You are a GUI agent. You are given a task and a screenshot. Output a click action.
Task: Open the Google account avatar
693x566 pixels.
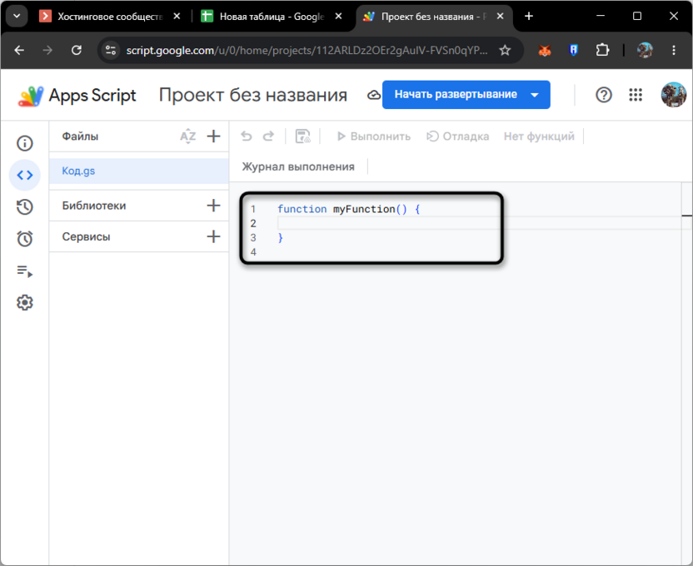[674, 95]
